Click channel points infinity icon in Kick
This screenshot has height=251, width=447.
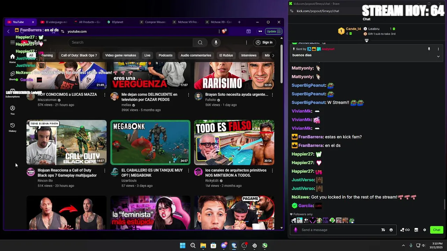tap(405, 230)
